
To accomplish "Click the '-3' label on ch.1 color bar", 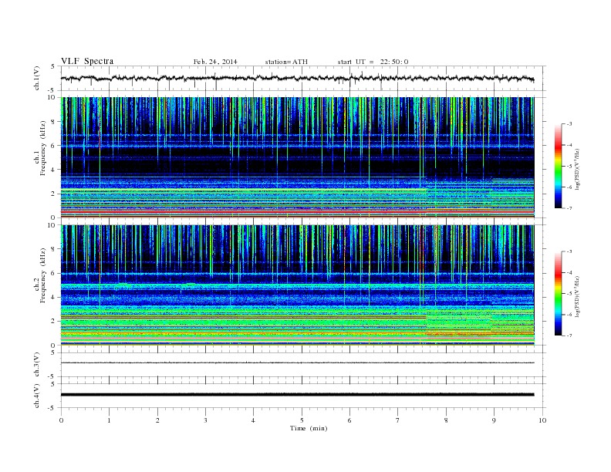I will 569,124.
